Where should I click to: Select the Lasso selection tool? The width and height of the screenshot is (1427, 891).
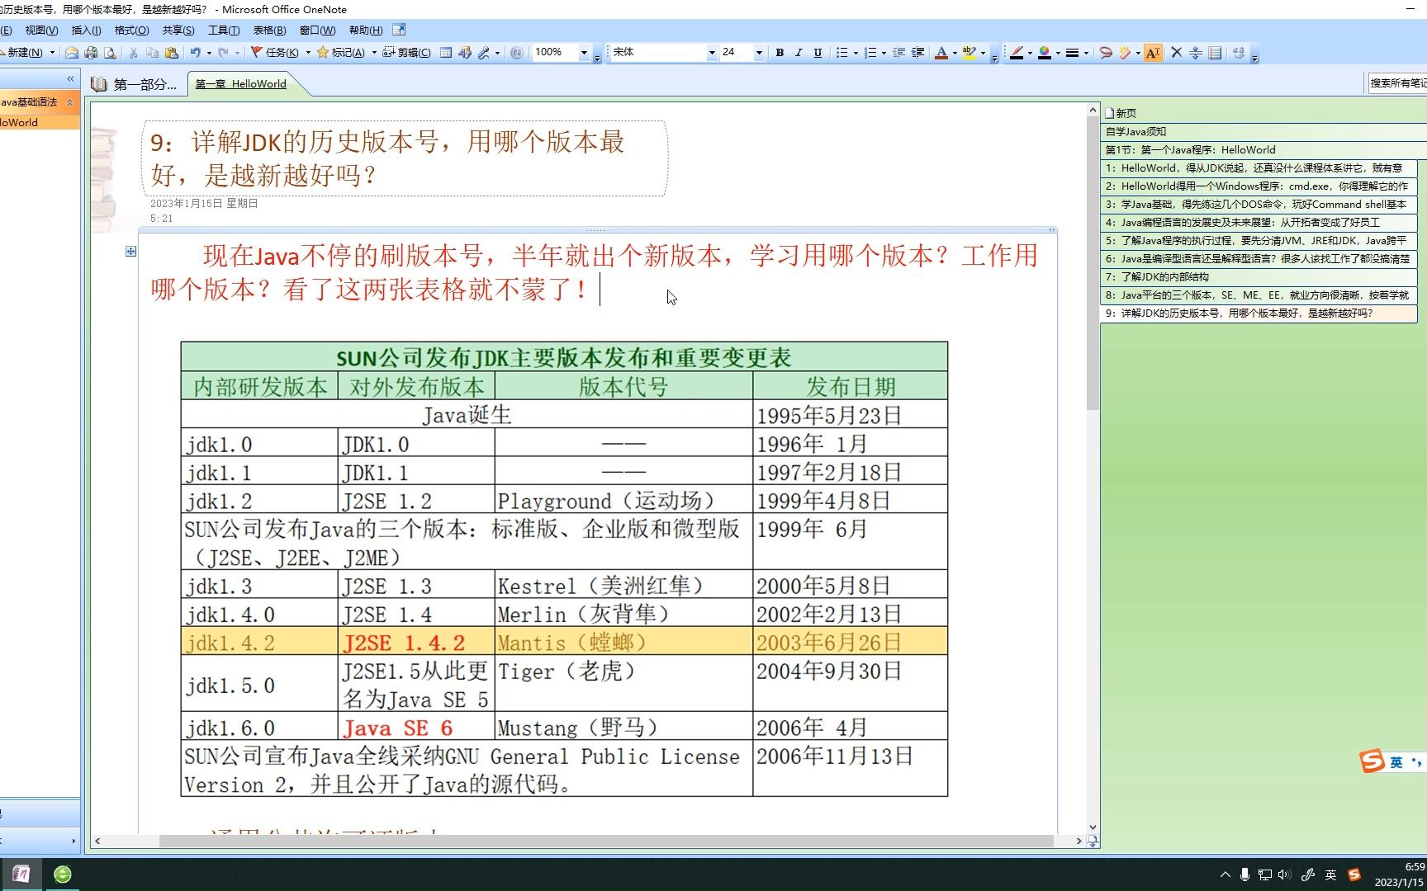tap(1106, 53)
